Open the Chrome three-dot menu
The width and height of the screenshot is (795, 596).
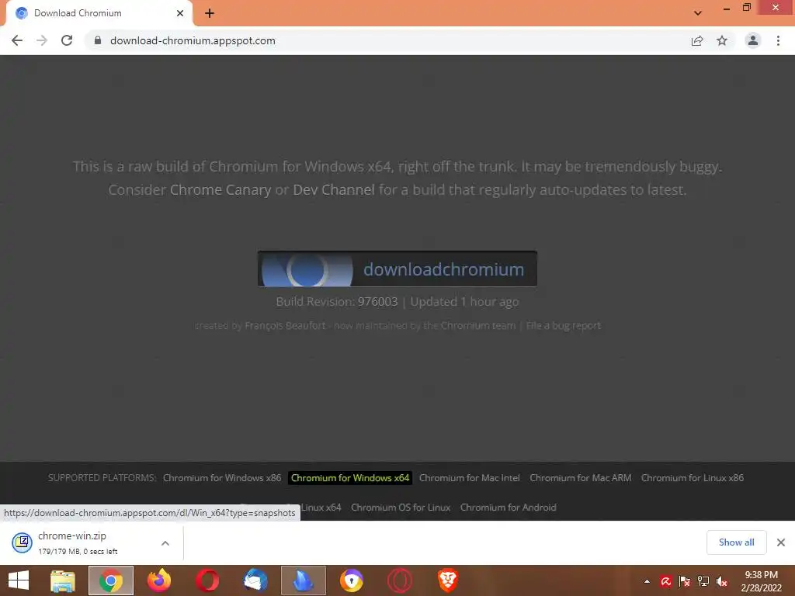click(x=778, y=40)
